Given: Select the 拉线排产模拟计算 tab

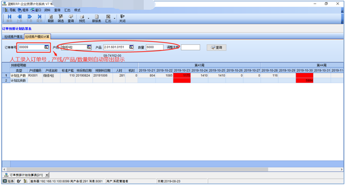Looking at the screenshot, I should coord(37,36).
